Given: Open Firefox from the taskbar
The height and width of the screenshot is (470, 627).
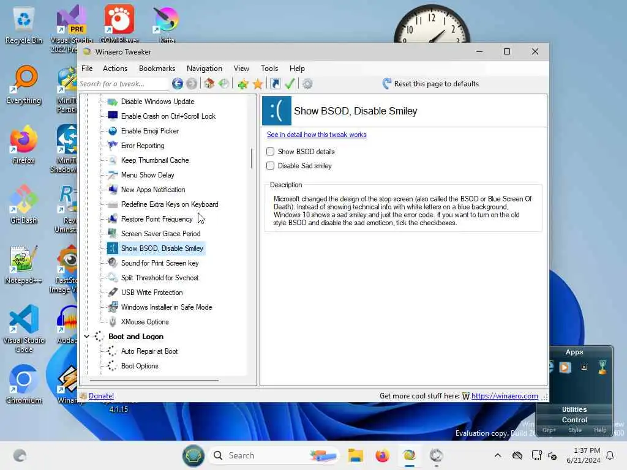Looking at the screenshot, I should (382, 455).
